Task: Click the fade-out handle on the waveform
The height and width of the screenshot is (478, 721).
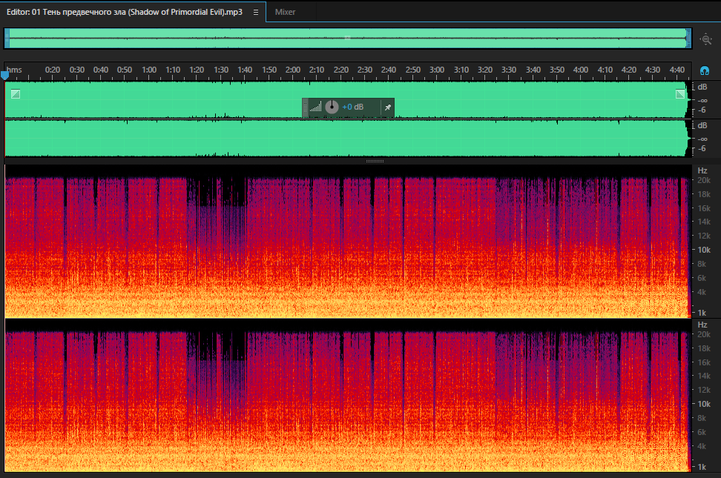Action: [x=680, y=94]
